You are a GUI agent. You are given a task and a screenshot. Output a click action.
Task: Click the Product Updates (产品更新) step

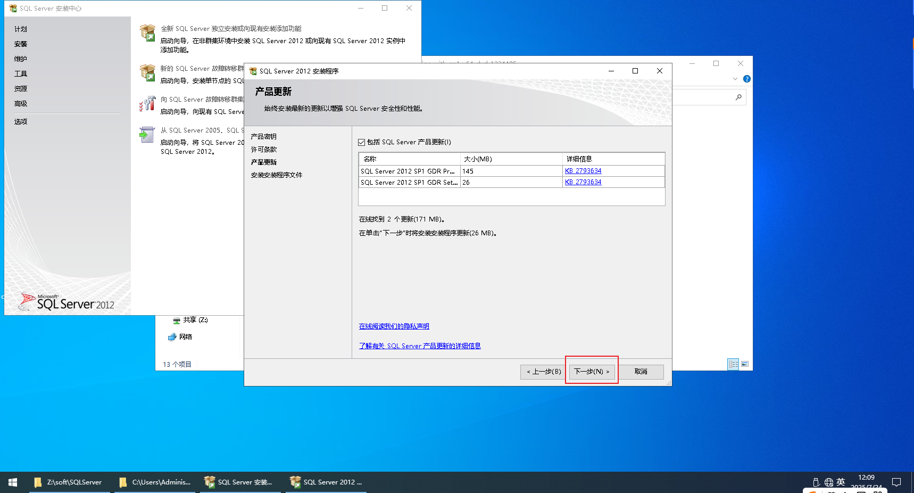click(264, 162)
